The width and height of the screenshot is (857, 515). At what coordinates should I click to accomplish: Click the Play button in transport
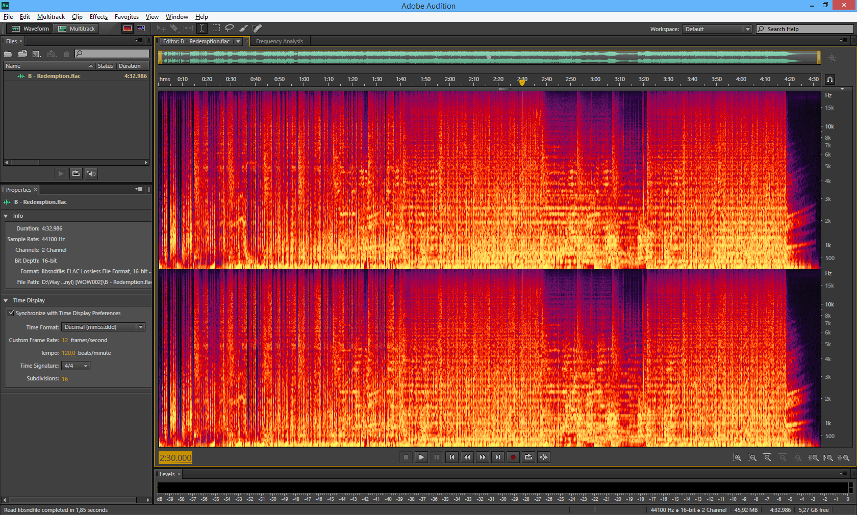421,457
